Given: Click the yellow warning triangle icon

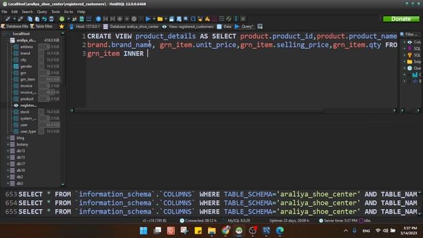Looking at the screenshot, I should coord(207,19).
